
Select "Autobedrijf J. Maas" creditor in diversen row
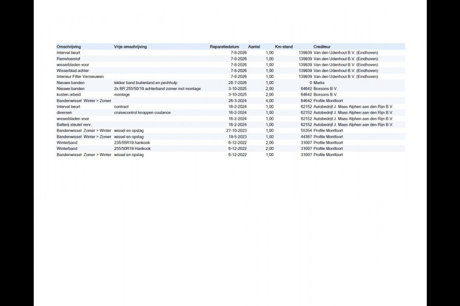[353, 113]
